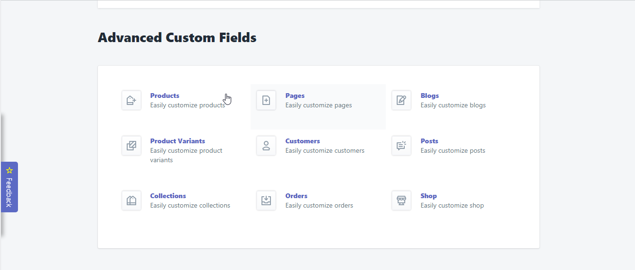Open the Feedback side tab
The image size is (635, 270).
pos(9,187)
